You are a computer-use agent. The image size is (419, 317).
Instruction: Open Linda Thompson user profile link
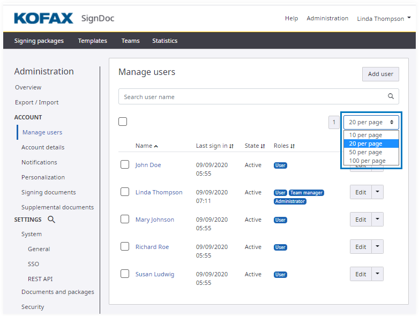[159, 192]
